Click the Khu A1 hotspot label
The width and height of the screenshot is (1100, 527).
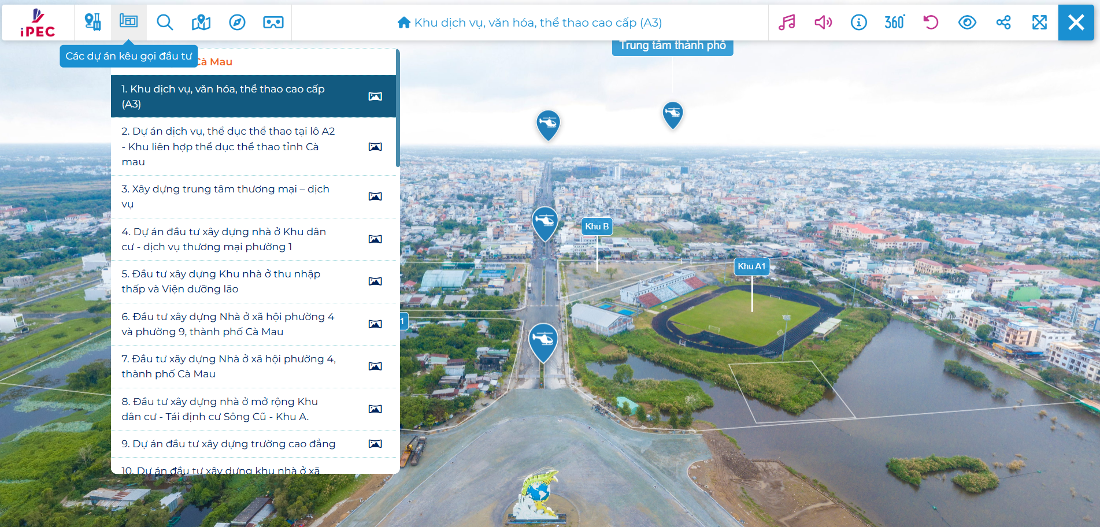coord(751,266)
